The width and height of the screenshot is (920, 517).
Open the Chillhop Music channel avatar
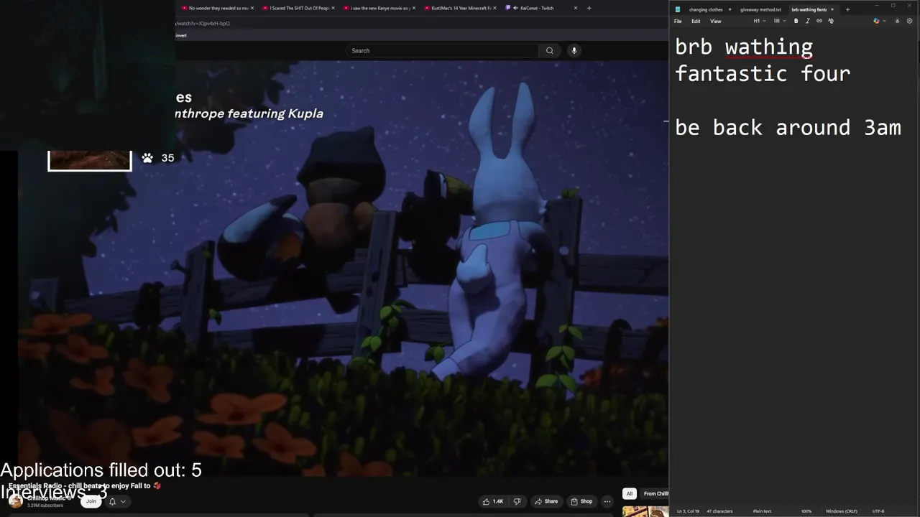15,501
